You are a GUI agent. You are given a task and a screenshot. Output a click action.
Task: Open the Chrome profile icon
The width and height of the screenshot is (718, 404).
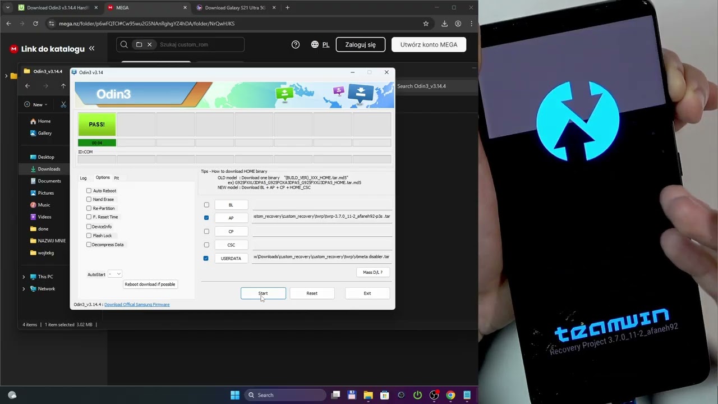[x=458, y=24]
